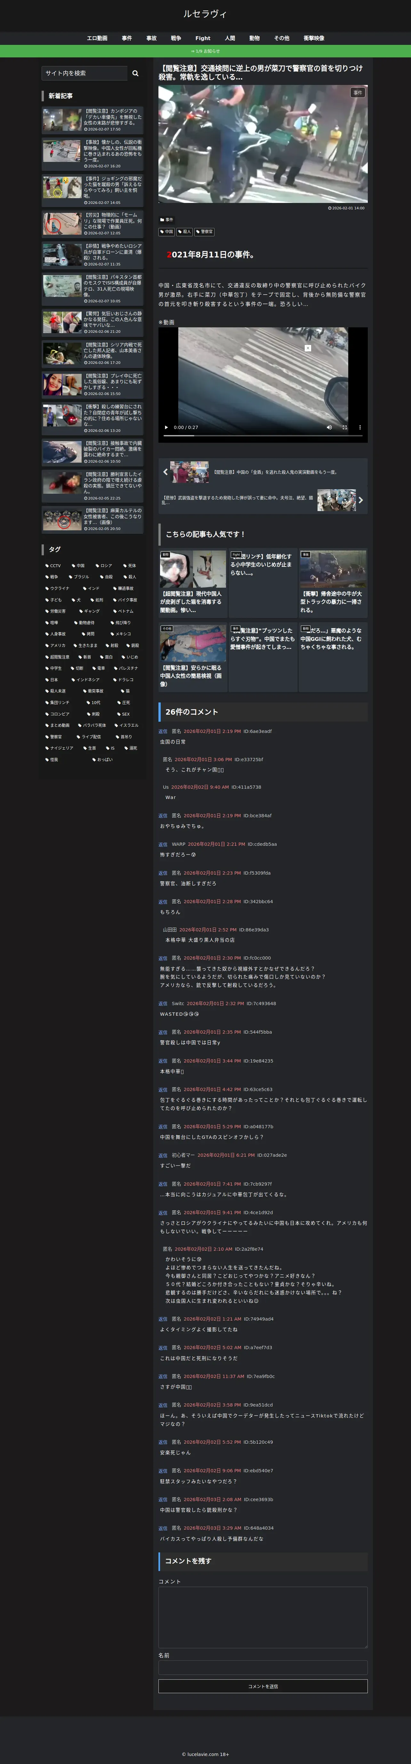Play the embedded video
This screenshot has height=1764, width=411.
click(x=166, y=427)
